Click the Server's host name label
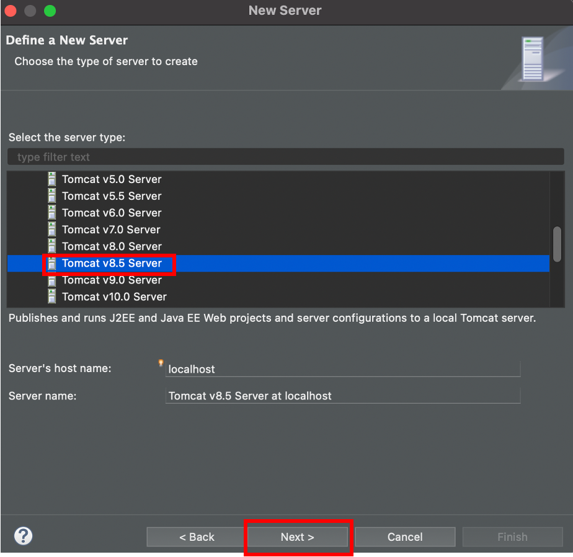 60,368
